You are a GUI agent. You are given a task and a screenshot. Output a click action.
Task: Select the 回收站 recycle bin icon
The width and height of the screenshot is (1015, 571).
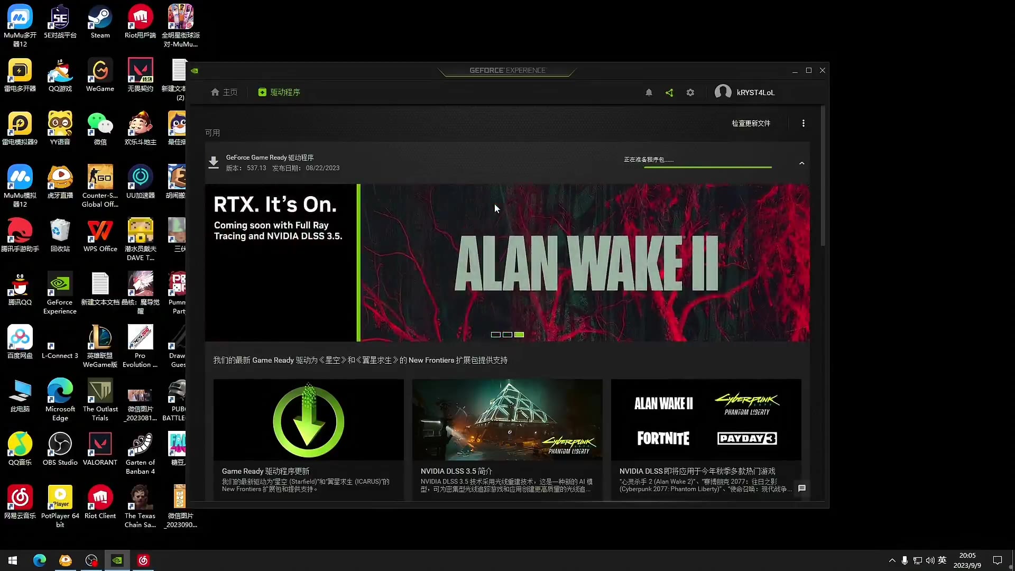click(60, 236)
